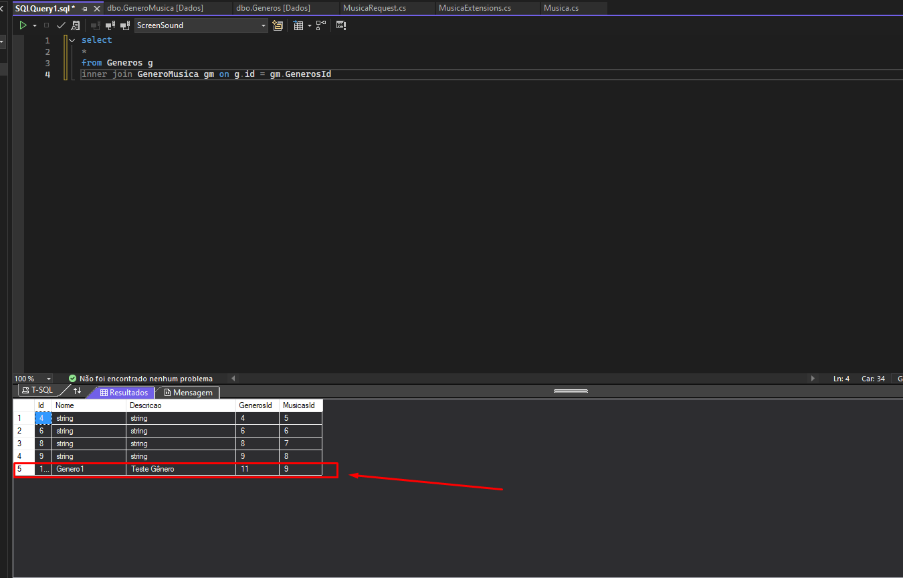This screenshot has height=578, width=903.
Task: Click the GenerosId column header
Action: (258, 405)
